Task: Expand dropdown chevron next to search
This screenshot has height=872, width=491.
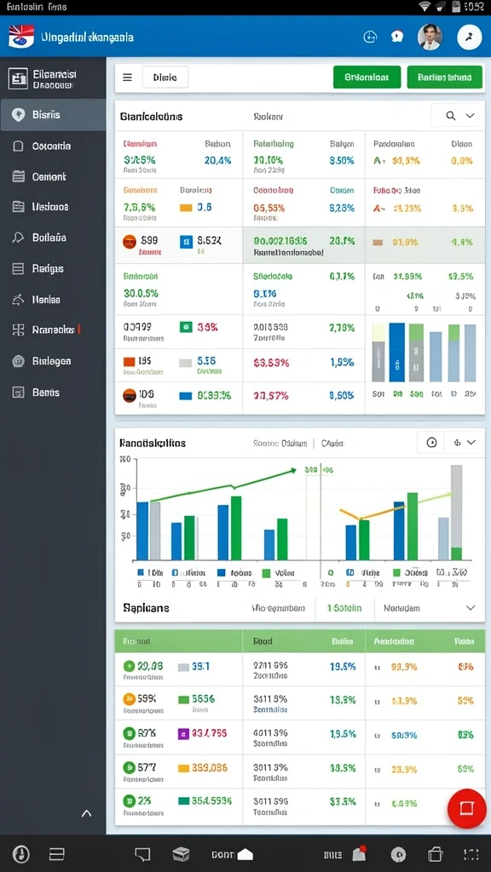Action: coord(471,116)
